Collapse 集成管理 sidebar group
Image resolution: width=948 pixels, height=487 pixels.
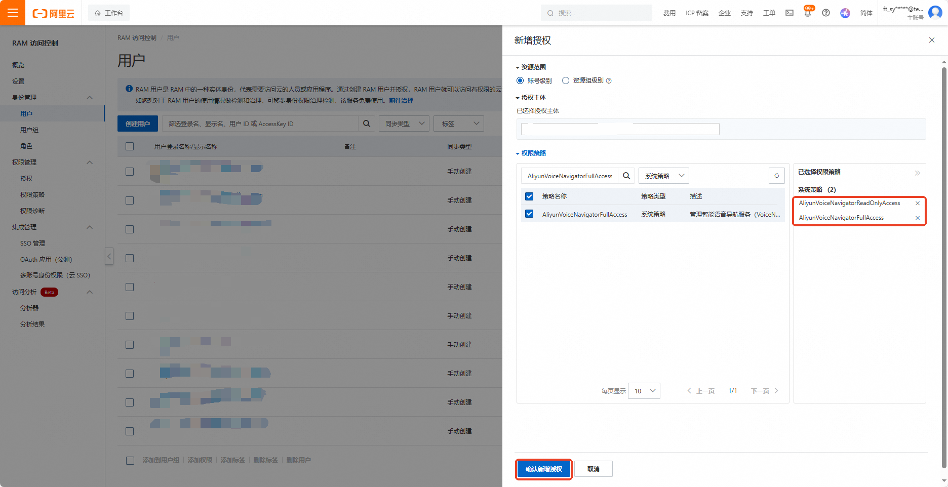tap(90, 227)
